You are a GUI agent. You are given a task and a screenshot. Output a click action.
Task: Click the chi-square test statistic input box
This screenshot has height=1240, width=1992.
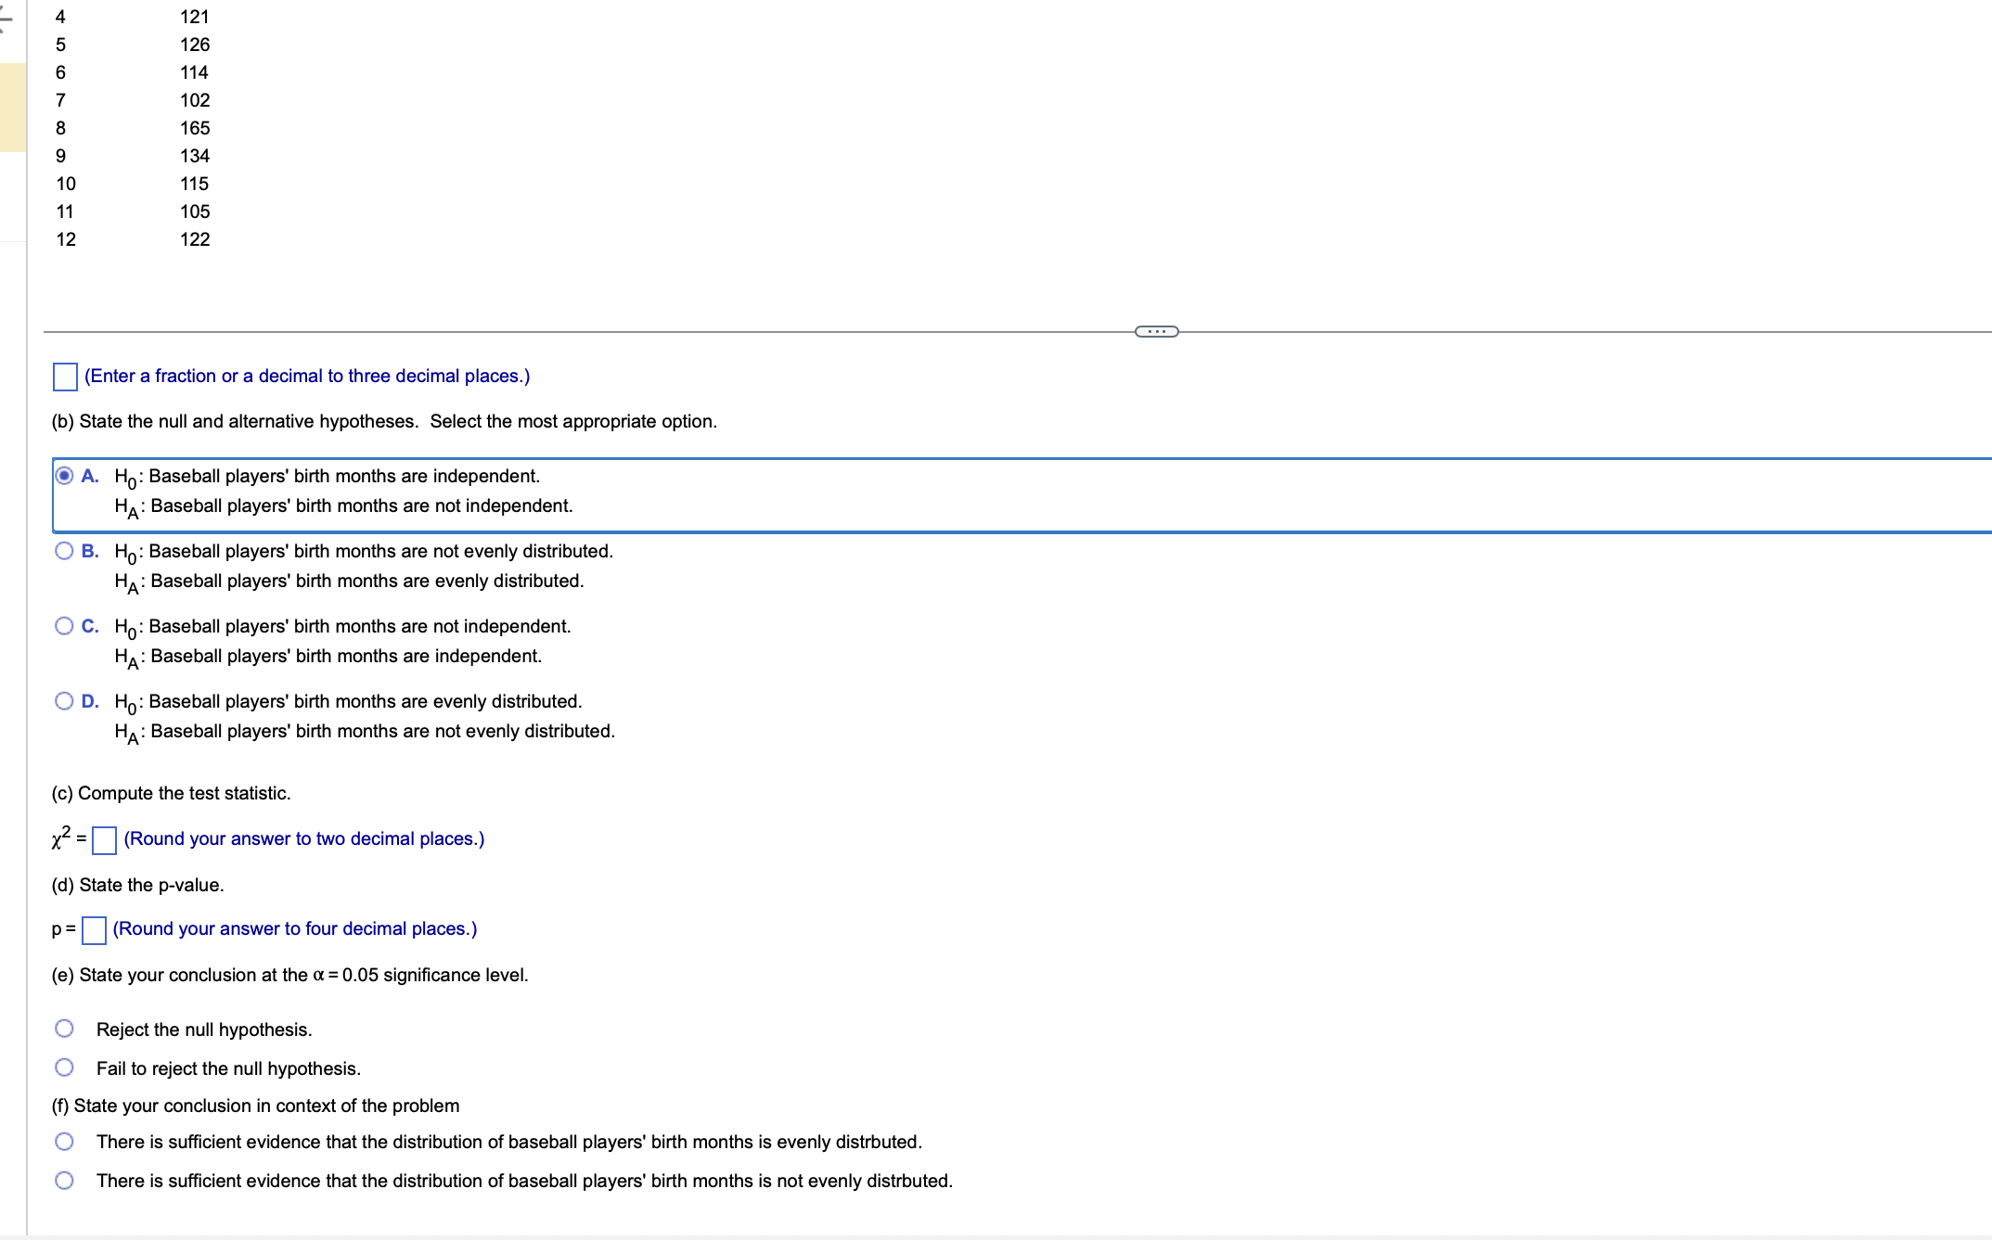pyautogui.click(x=104, y=840)
